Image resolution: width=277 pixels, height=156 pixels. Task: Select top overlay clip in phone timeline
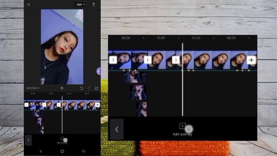[x=38, y=114]
